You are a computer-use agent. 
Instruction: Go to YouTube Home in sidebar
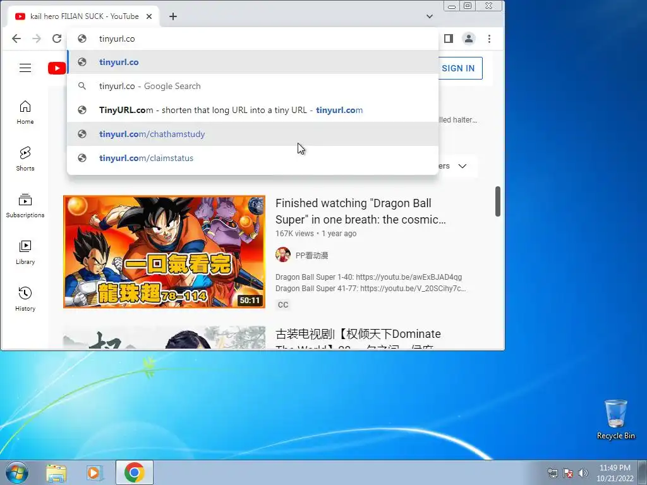25,112
